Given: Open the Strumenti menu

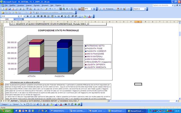Looking at the screenshot, I should [45, 5].
